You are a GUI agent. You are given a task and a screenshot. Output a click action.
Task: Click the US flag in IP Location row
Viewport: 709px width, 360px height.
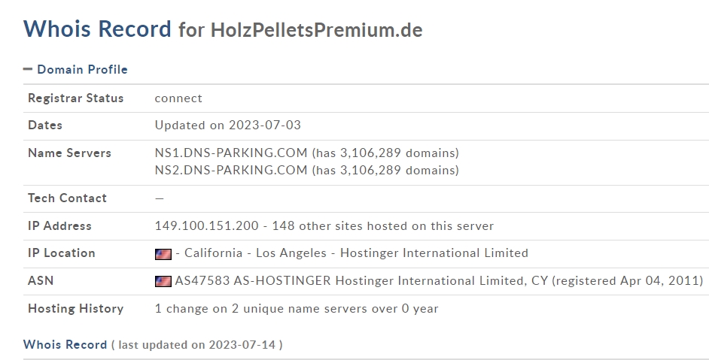coord(163,254)
